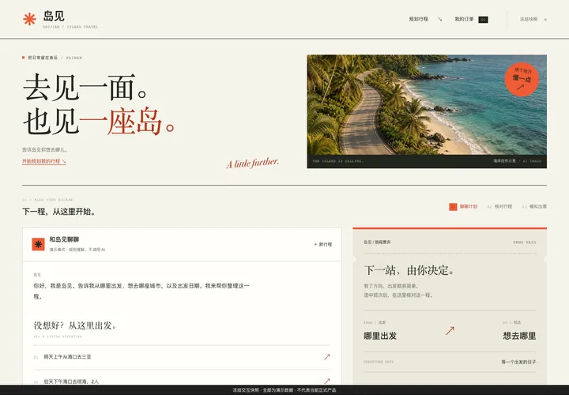Click the 'A little further.' script text

[253, 164]
